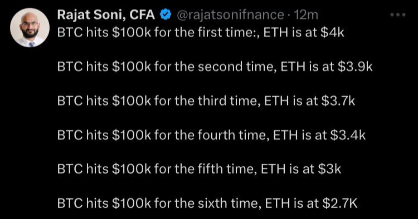The width and height of the screenshot is (418, 219).
Task: Select the line about BTC fifth time
Action: [199, 169]
